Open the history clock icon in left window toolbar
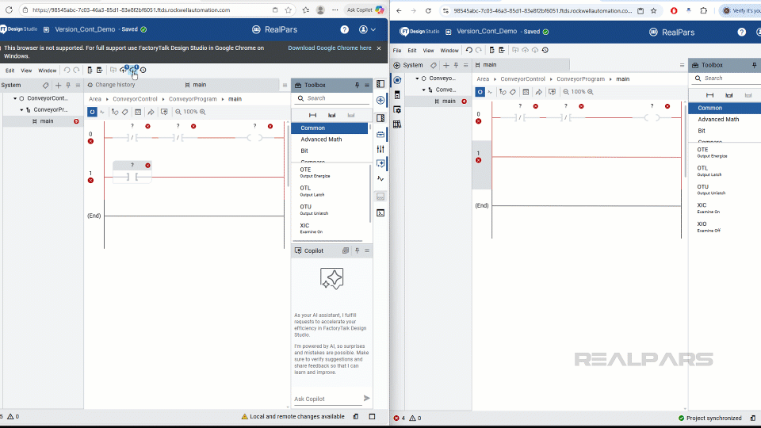 [143, 70]
